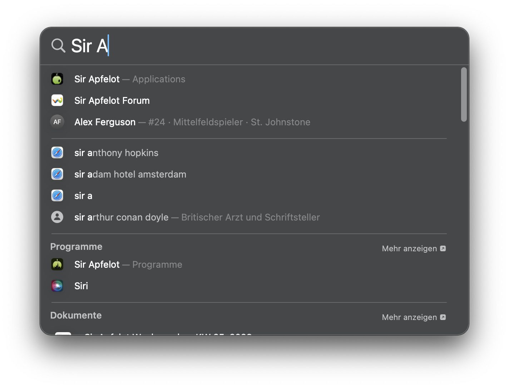Click Safari icon beside sir anthony hopkins
This screenshot has height=388, width=509.
coord(57,153)
